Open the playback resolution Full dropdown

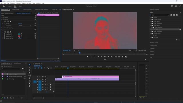tap(132, 50)
